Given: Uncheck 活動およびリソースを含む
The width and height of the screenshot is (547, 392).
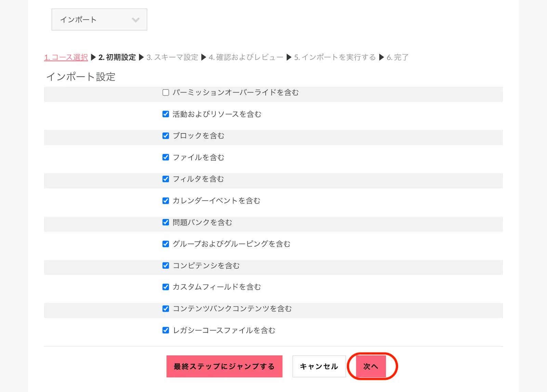Looking at the screenshot, I should pos(166,114).
